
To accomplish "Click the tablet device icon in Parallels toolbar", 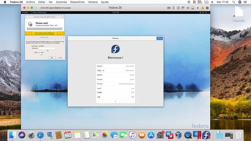I will 193,8.
